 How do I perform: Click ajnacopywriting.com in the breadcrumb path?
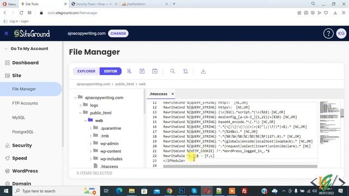tap(93, 84)
